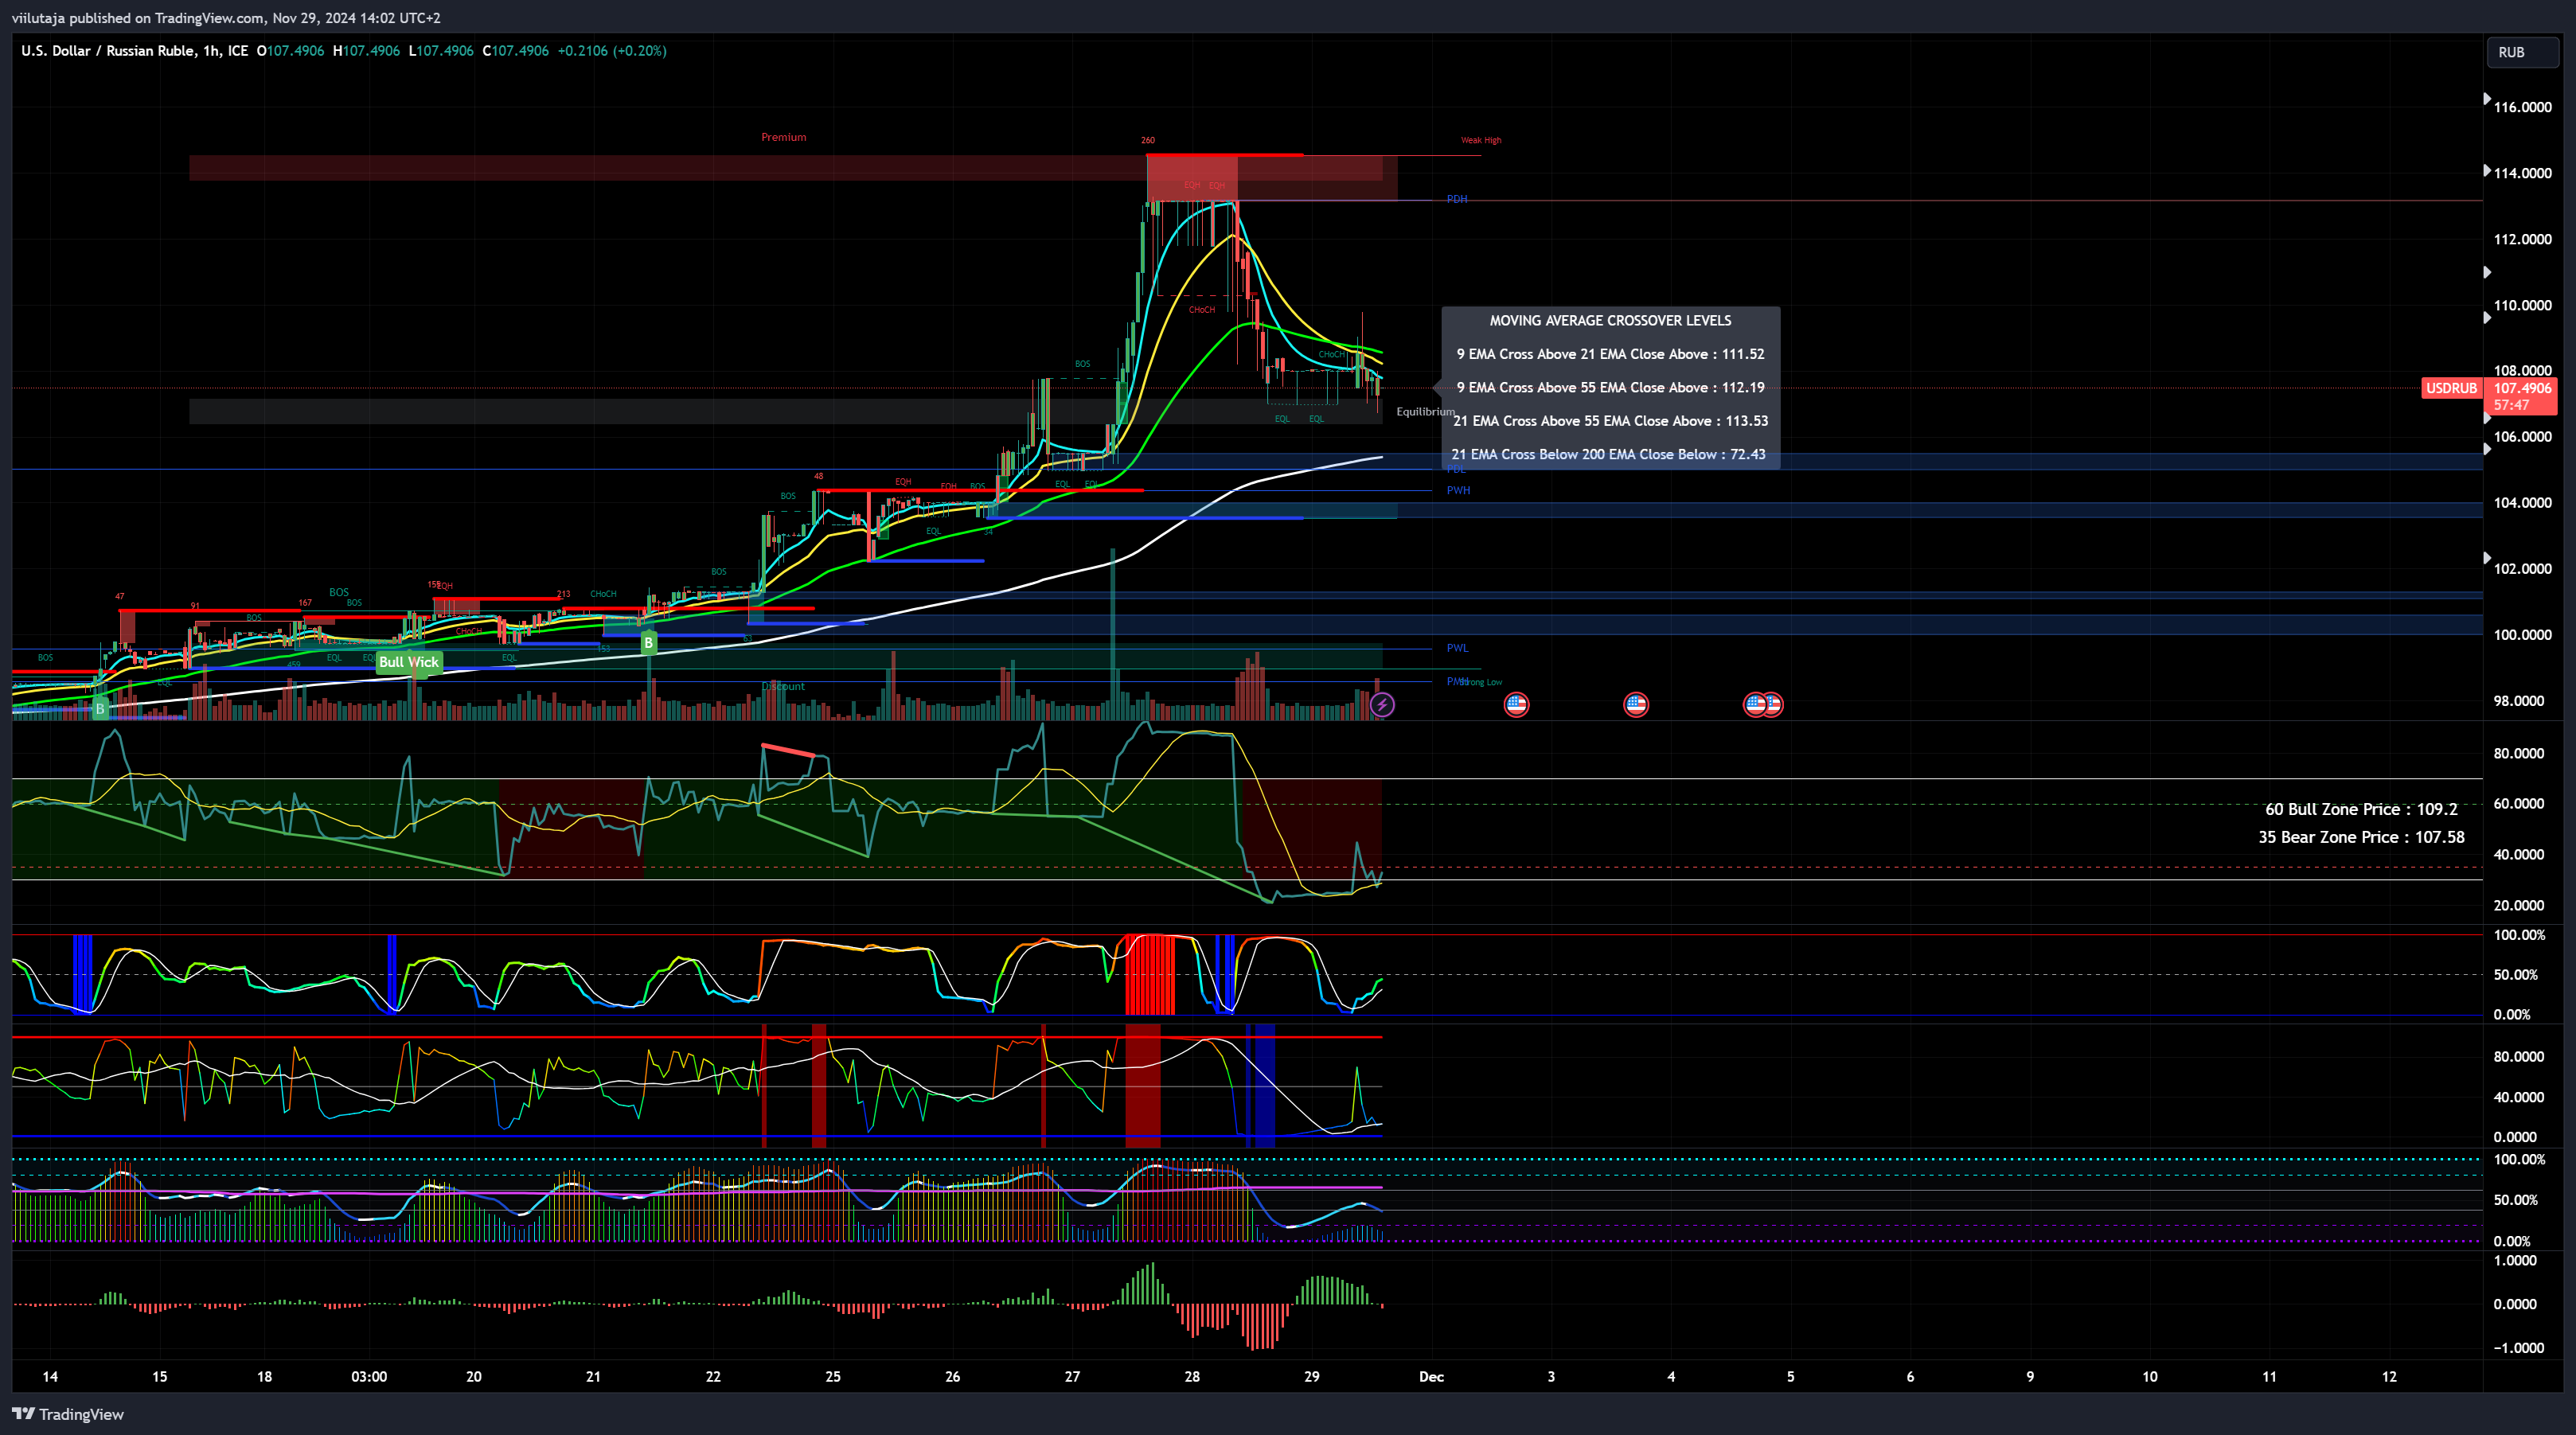The height and width of the screenshot is (1435, 2576).
Task: Click the triangle marker beside 114.0000
Action: tap(2487, 171)
